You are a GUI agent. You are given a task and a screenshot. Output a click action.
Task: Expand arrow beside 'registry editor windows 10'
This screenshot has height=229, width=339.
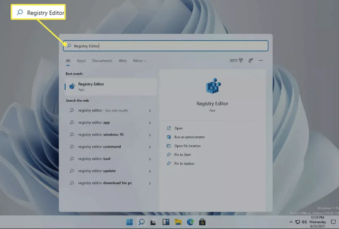click(150, 135)
